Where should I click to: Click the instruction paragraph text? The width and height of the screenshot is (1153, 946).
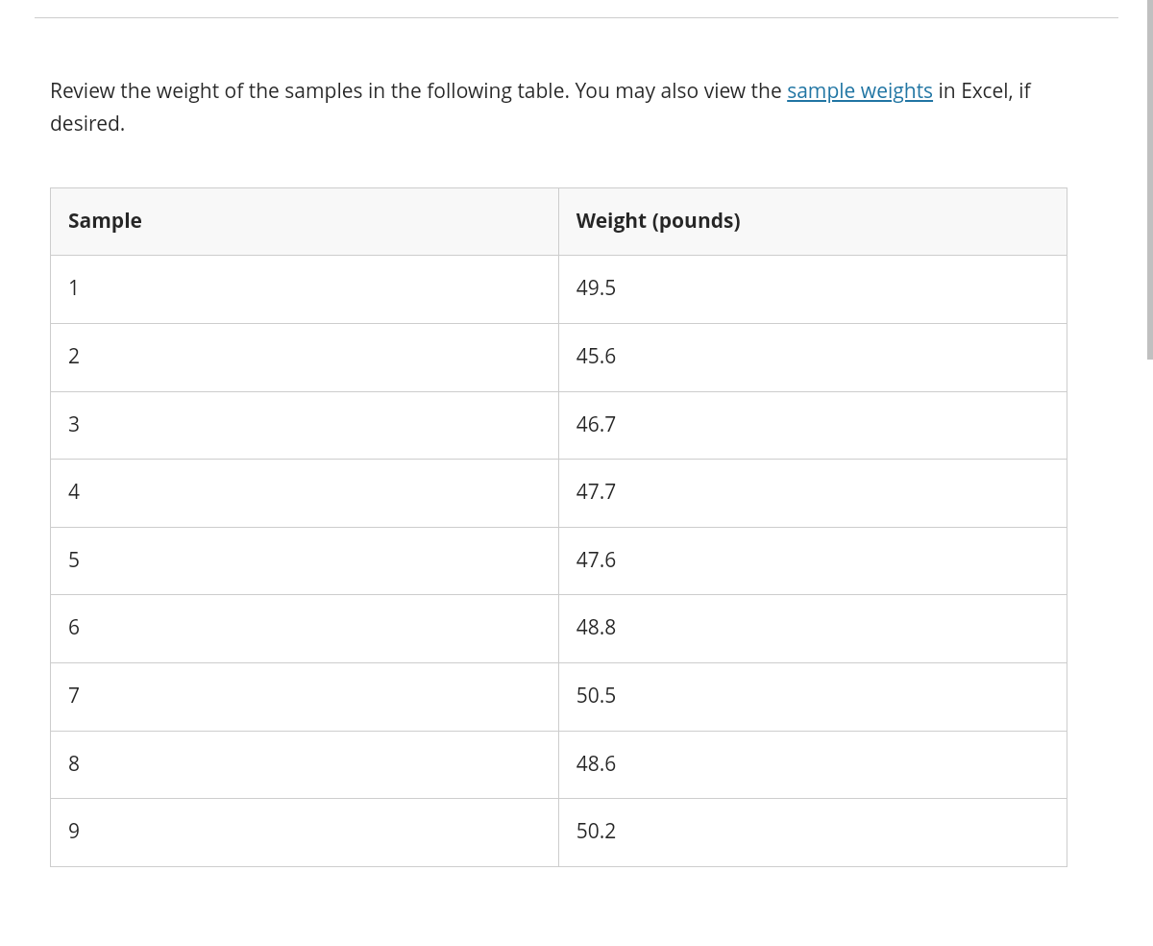click(540, 107)
